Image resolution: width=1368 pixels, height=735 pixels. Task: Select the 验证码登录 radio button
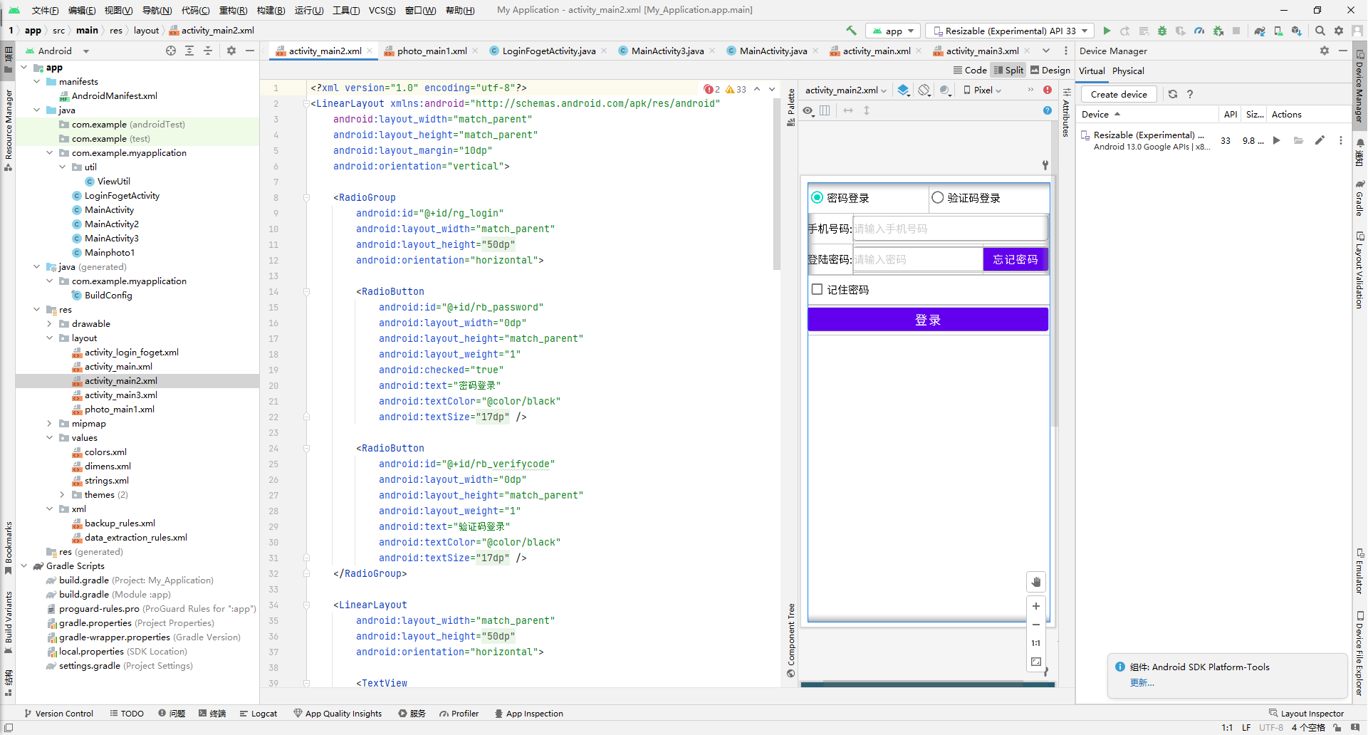(x=938, y=198)
